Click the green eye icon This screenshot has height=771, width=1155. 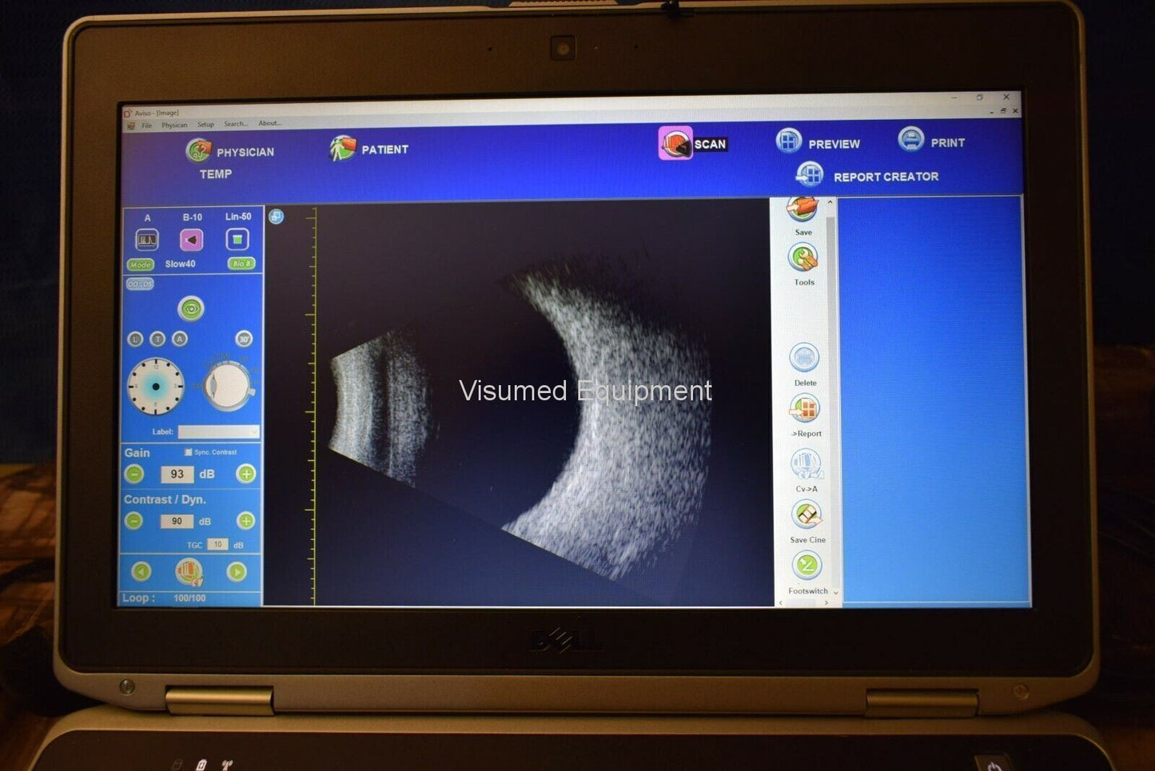coord(190,308)
